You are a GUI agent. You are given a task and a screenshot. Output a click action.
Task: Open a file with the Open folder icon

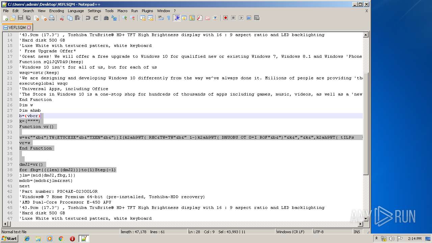click(x=13, y=18)
